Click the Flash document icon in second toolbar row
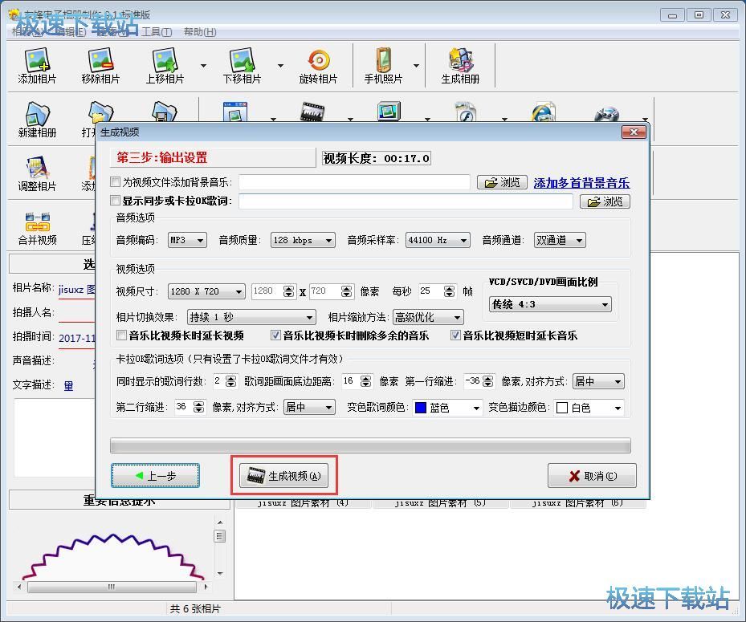 (x=465, y=112)
